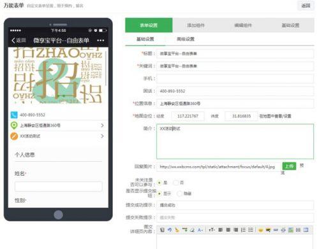Tap the green location pin icon

(x=14, y=125)
